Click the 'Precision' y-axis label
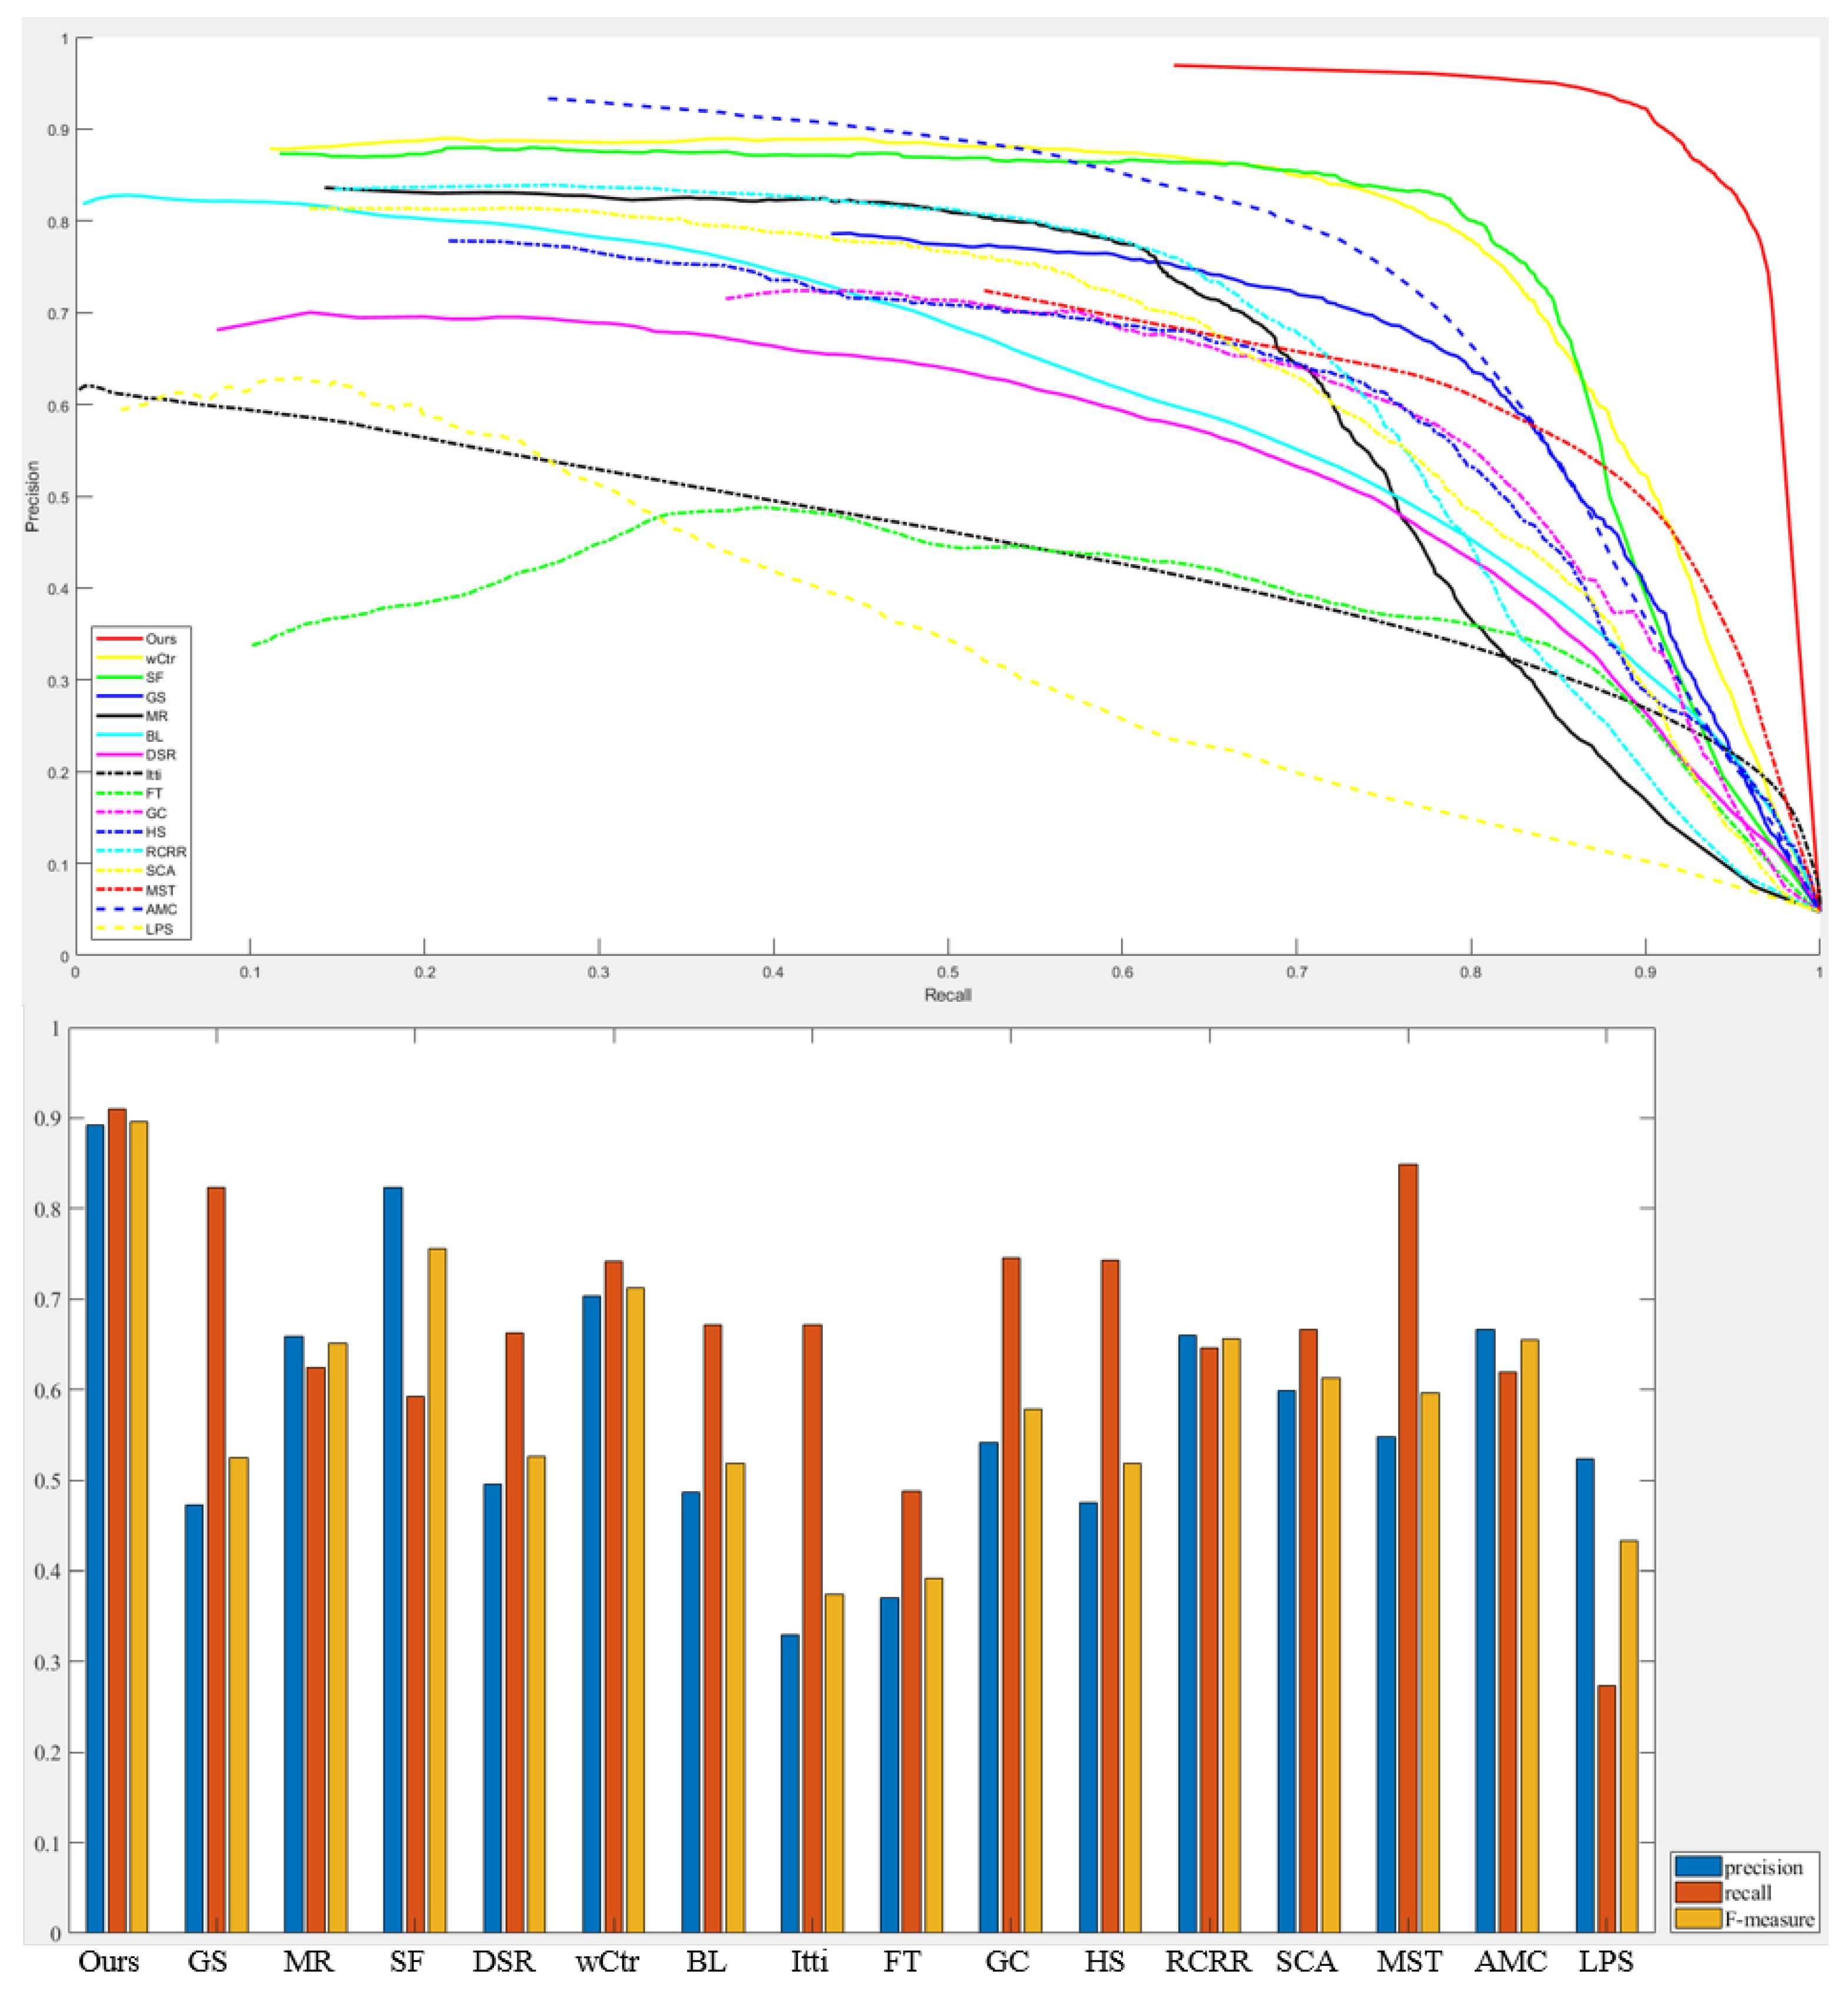Viewport: 1848px width, 1997px height. (x=33, y=496)
